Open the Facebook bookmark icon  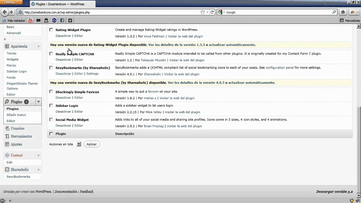click(62, 20)
